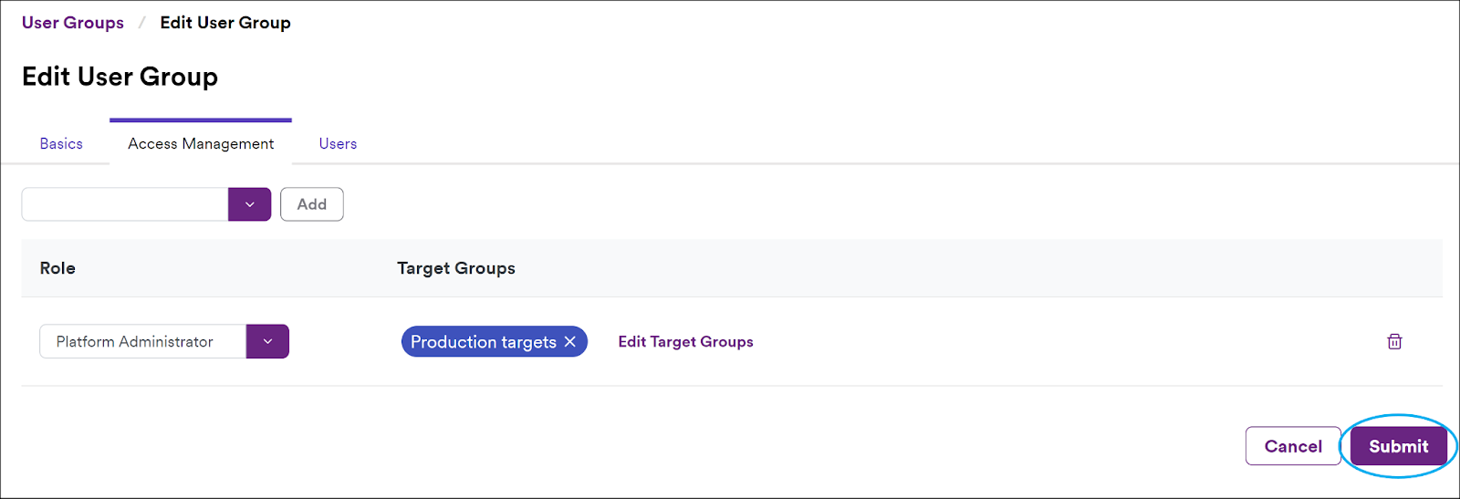Select the Platform Administrator role field
Image resolution: width=1460 pixels, height=499 pixels.
143,341
